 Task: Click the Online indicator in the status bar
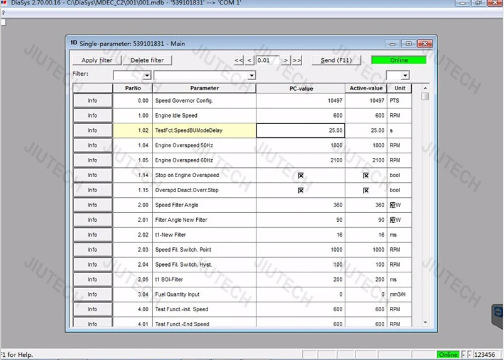tap(448, 354)
